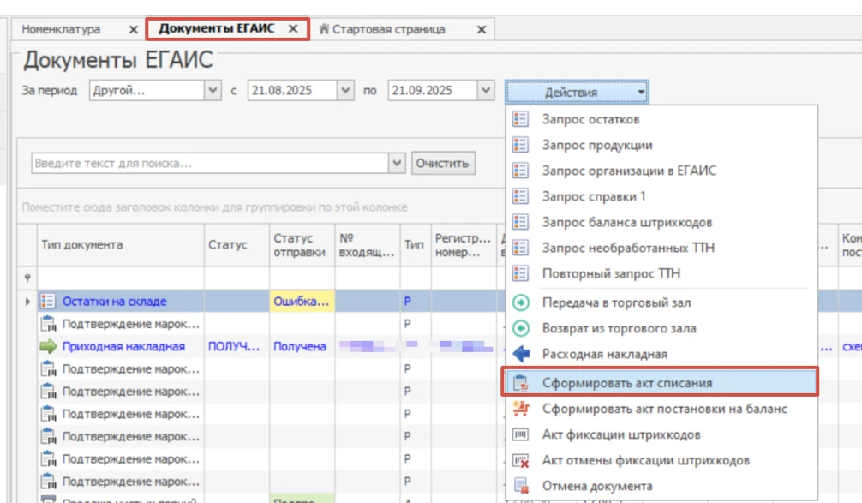The height and width of the screenshot is (503, 862).
Task: Click the icon beside Запрос продукции
Action: pos(520,145)
